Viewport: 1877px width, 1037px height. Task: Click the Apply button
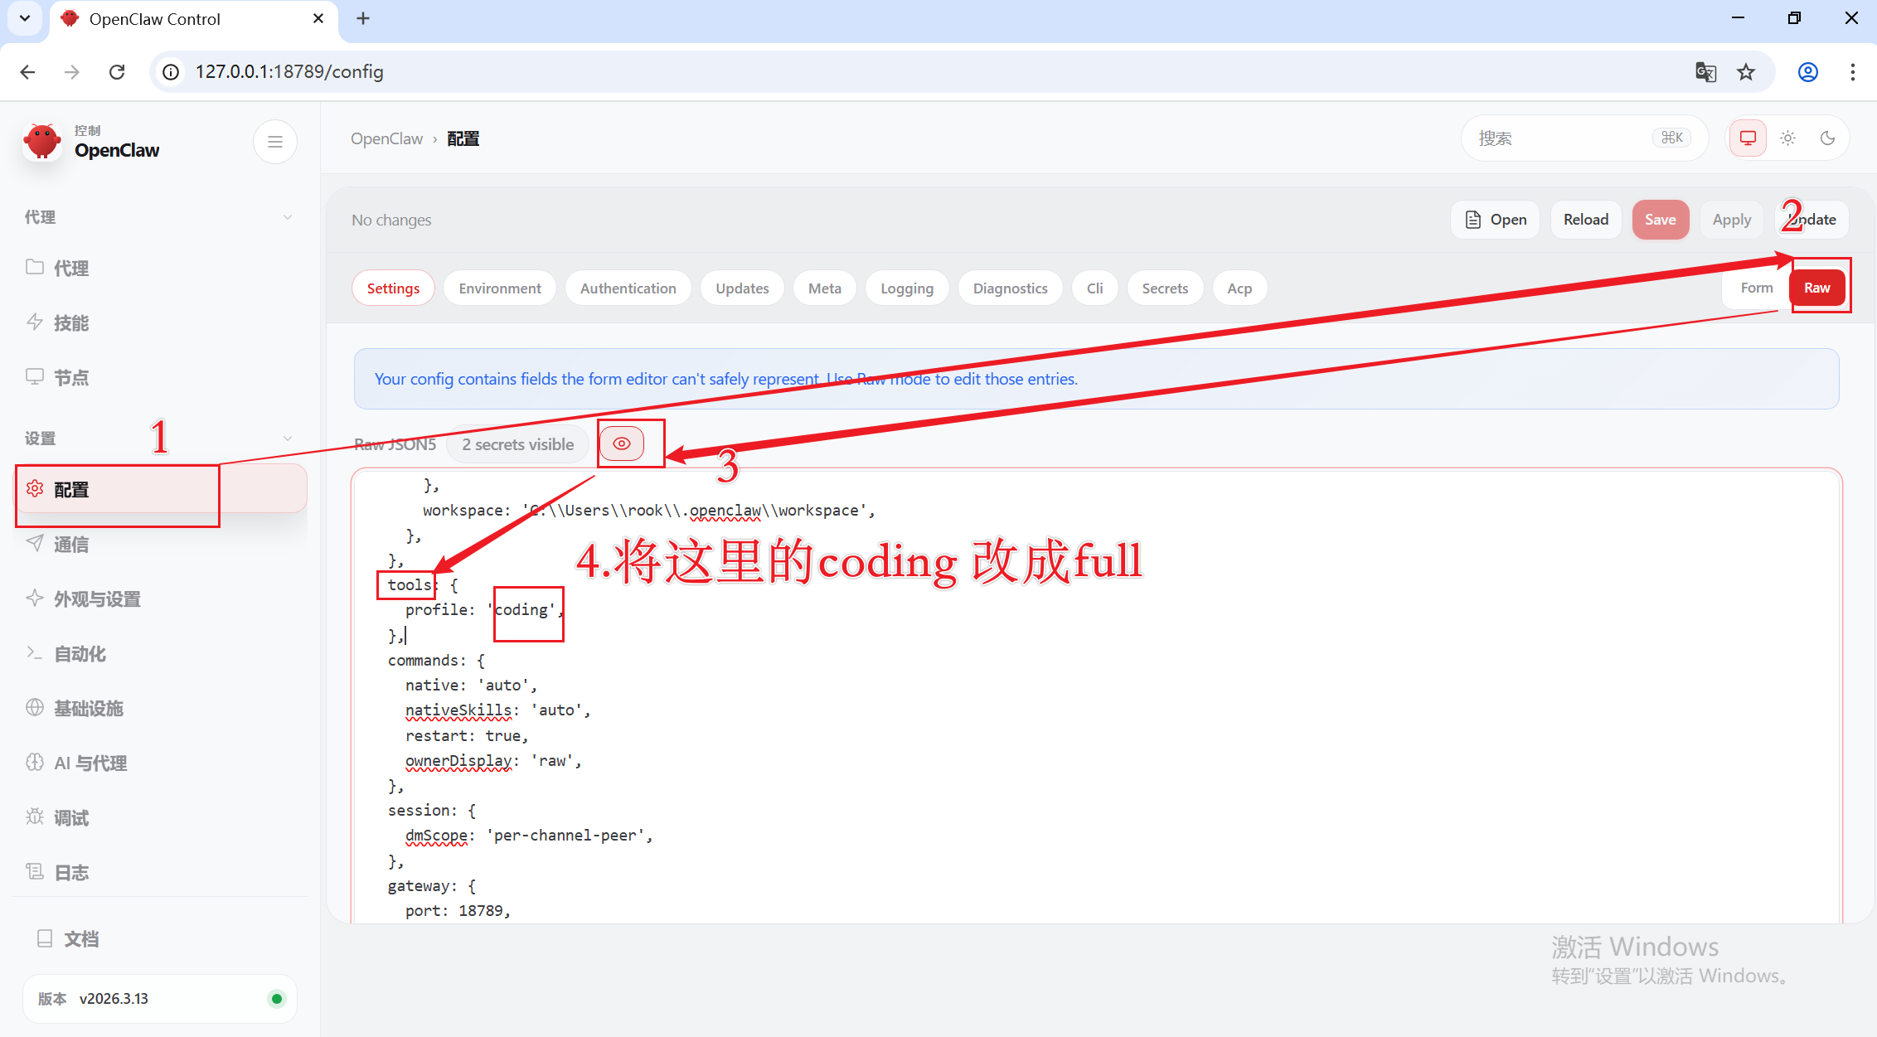coord(1732,220)
